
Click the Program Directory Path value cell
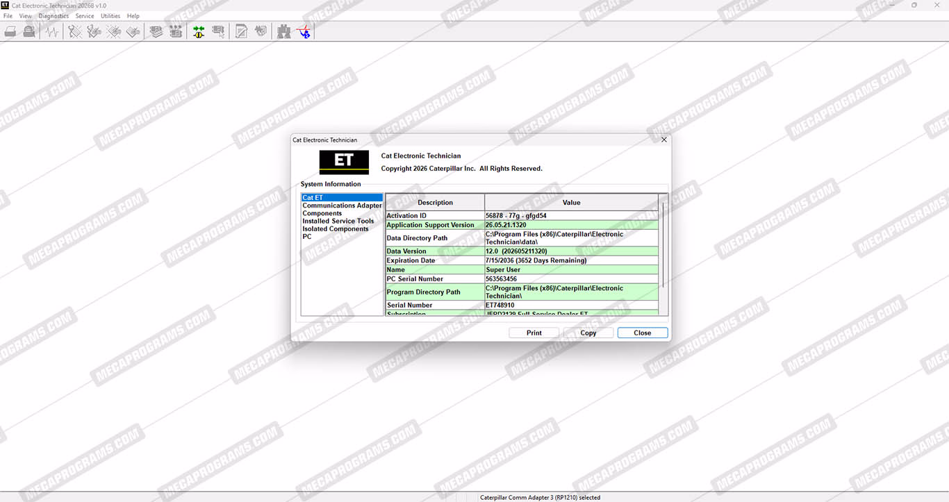point(571,292)
